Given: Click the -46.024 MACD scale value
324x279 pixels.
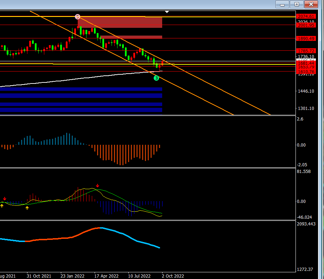Looking at the screenshot, I should coord(304,217).
